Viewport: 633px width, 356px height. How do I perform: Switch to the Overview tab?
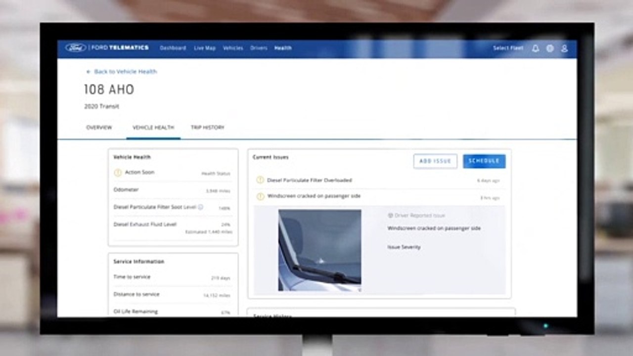tap(99, 128)
